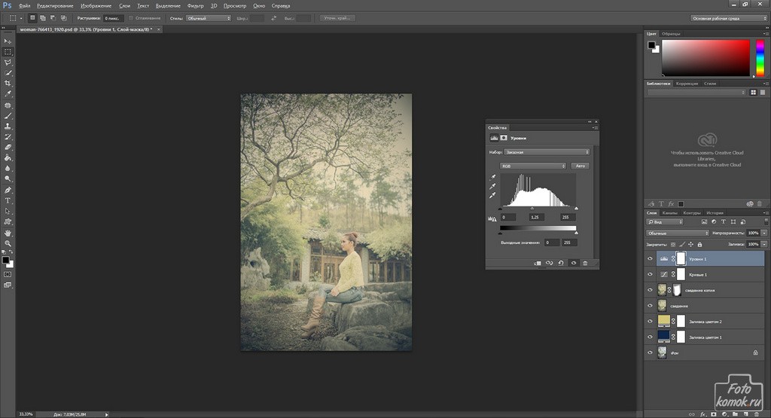The height and width of the screenshot is (418, 771).
Task: Switch to the Каналы tab
Action: [670, 212]
